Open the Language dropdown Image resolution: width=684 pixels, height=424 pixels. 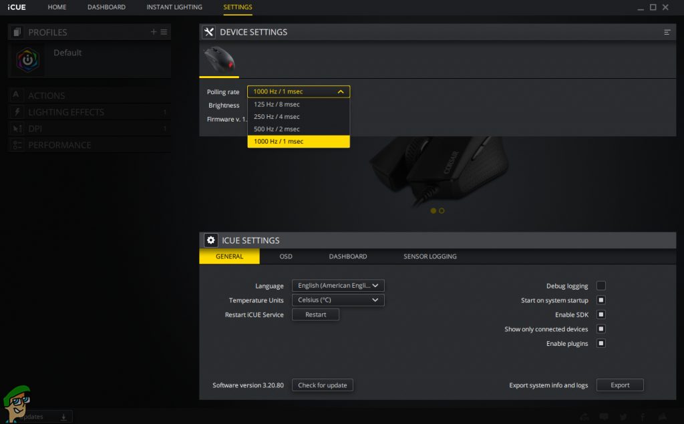point(338,286)
